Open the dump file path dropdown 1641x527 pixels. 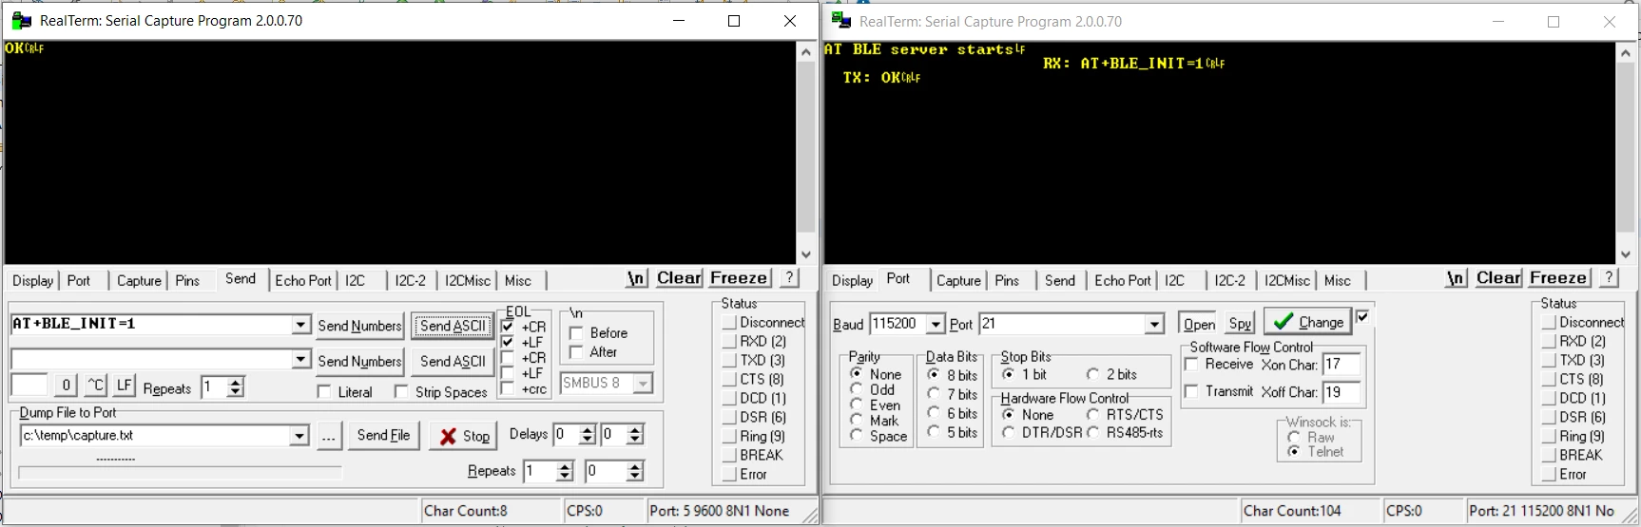pos(299,436)
